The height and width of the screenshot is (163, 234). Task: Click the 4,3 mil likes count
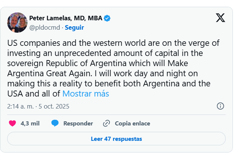pyautogui.click(x=30, y=123)
